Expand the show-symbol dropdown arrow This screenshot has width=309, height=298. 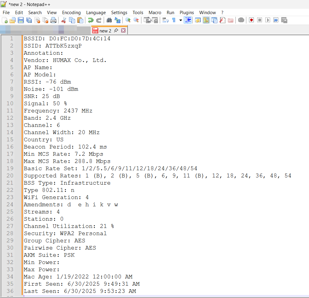(181, 20)
